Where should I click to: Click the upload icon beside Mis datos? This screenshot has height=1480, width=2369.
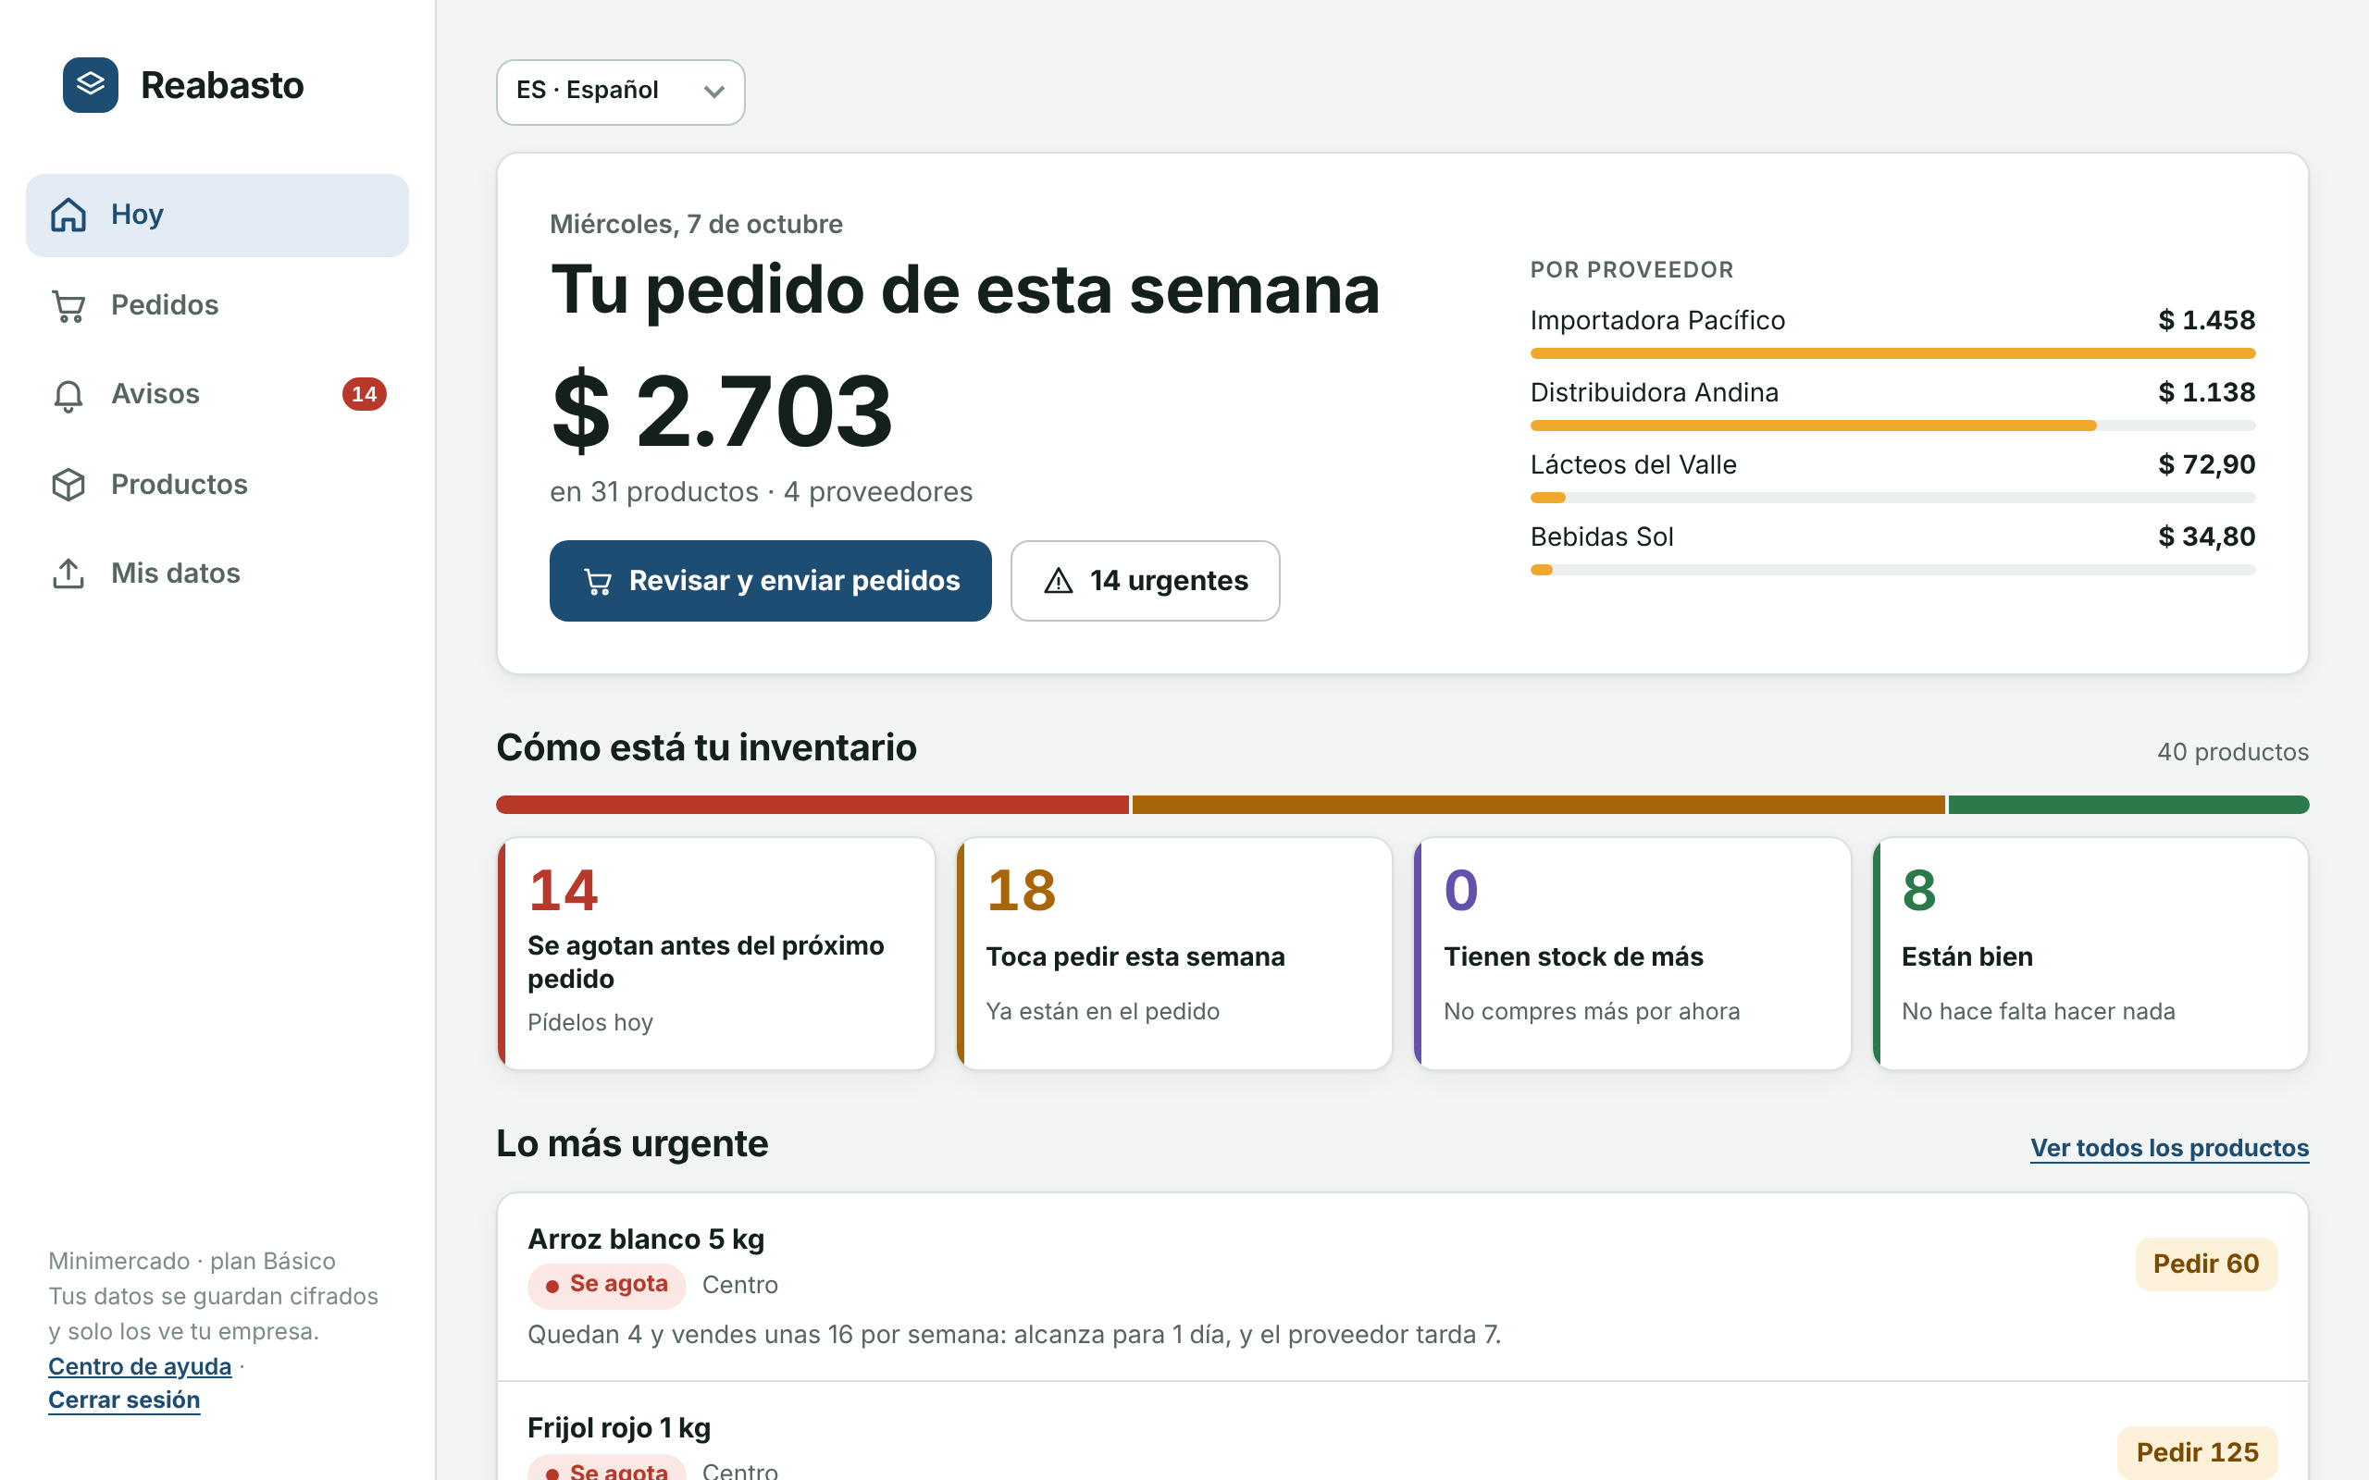[68, 573]
